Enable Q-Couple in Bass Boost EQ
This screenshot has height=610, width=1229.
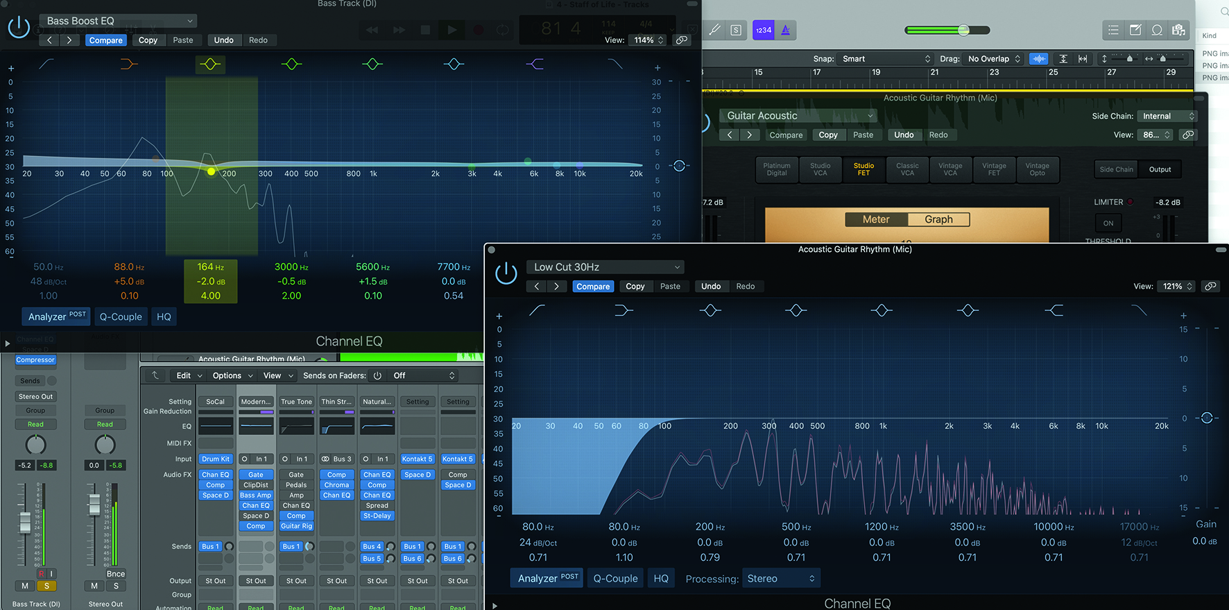[121, 316]
